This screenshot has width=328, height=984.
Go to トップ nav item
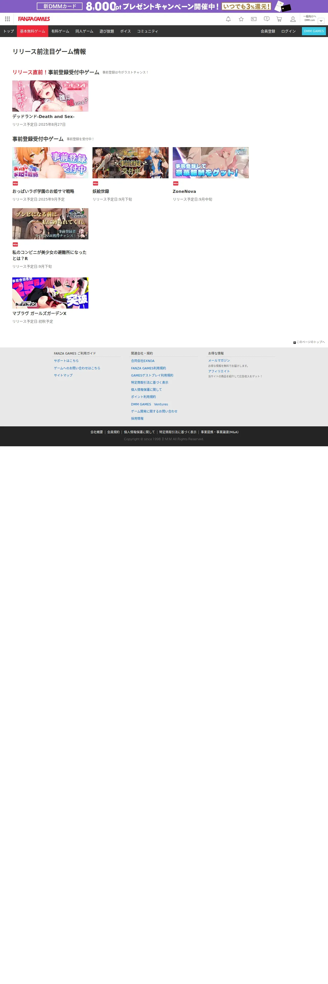pyautogui.click(x=8, y=31)
